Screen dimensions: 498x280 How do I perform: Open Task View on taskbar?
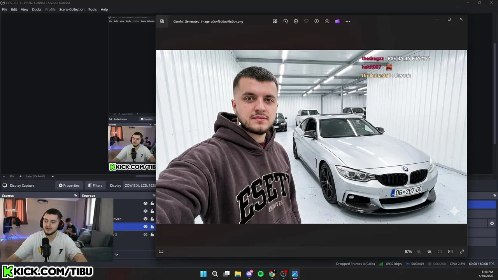point(226,274)
